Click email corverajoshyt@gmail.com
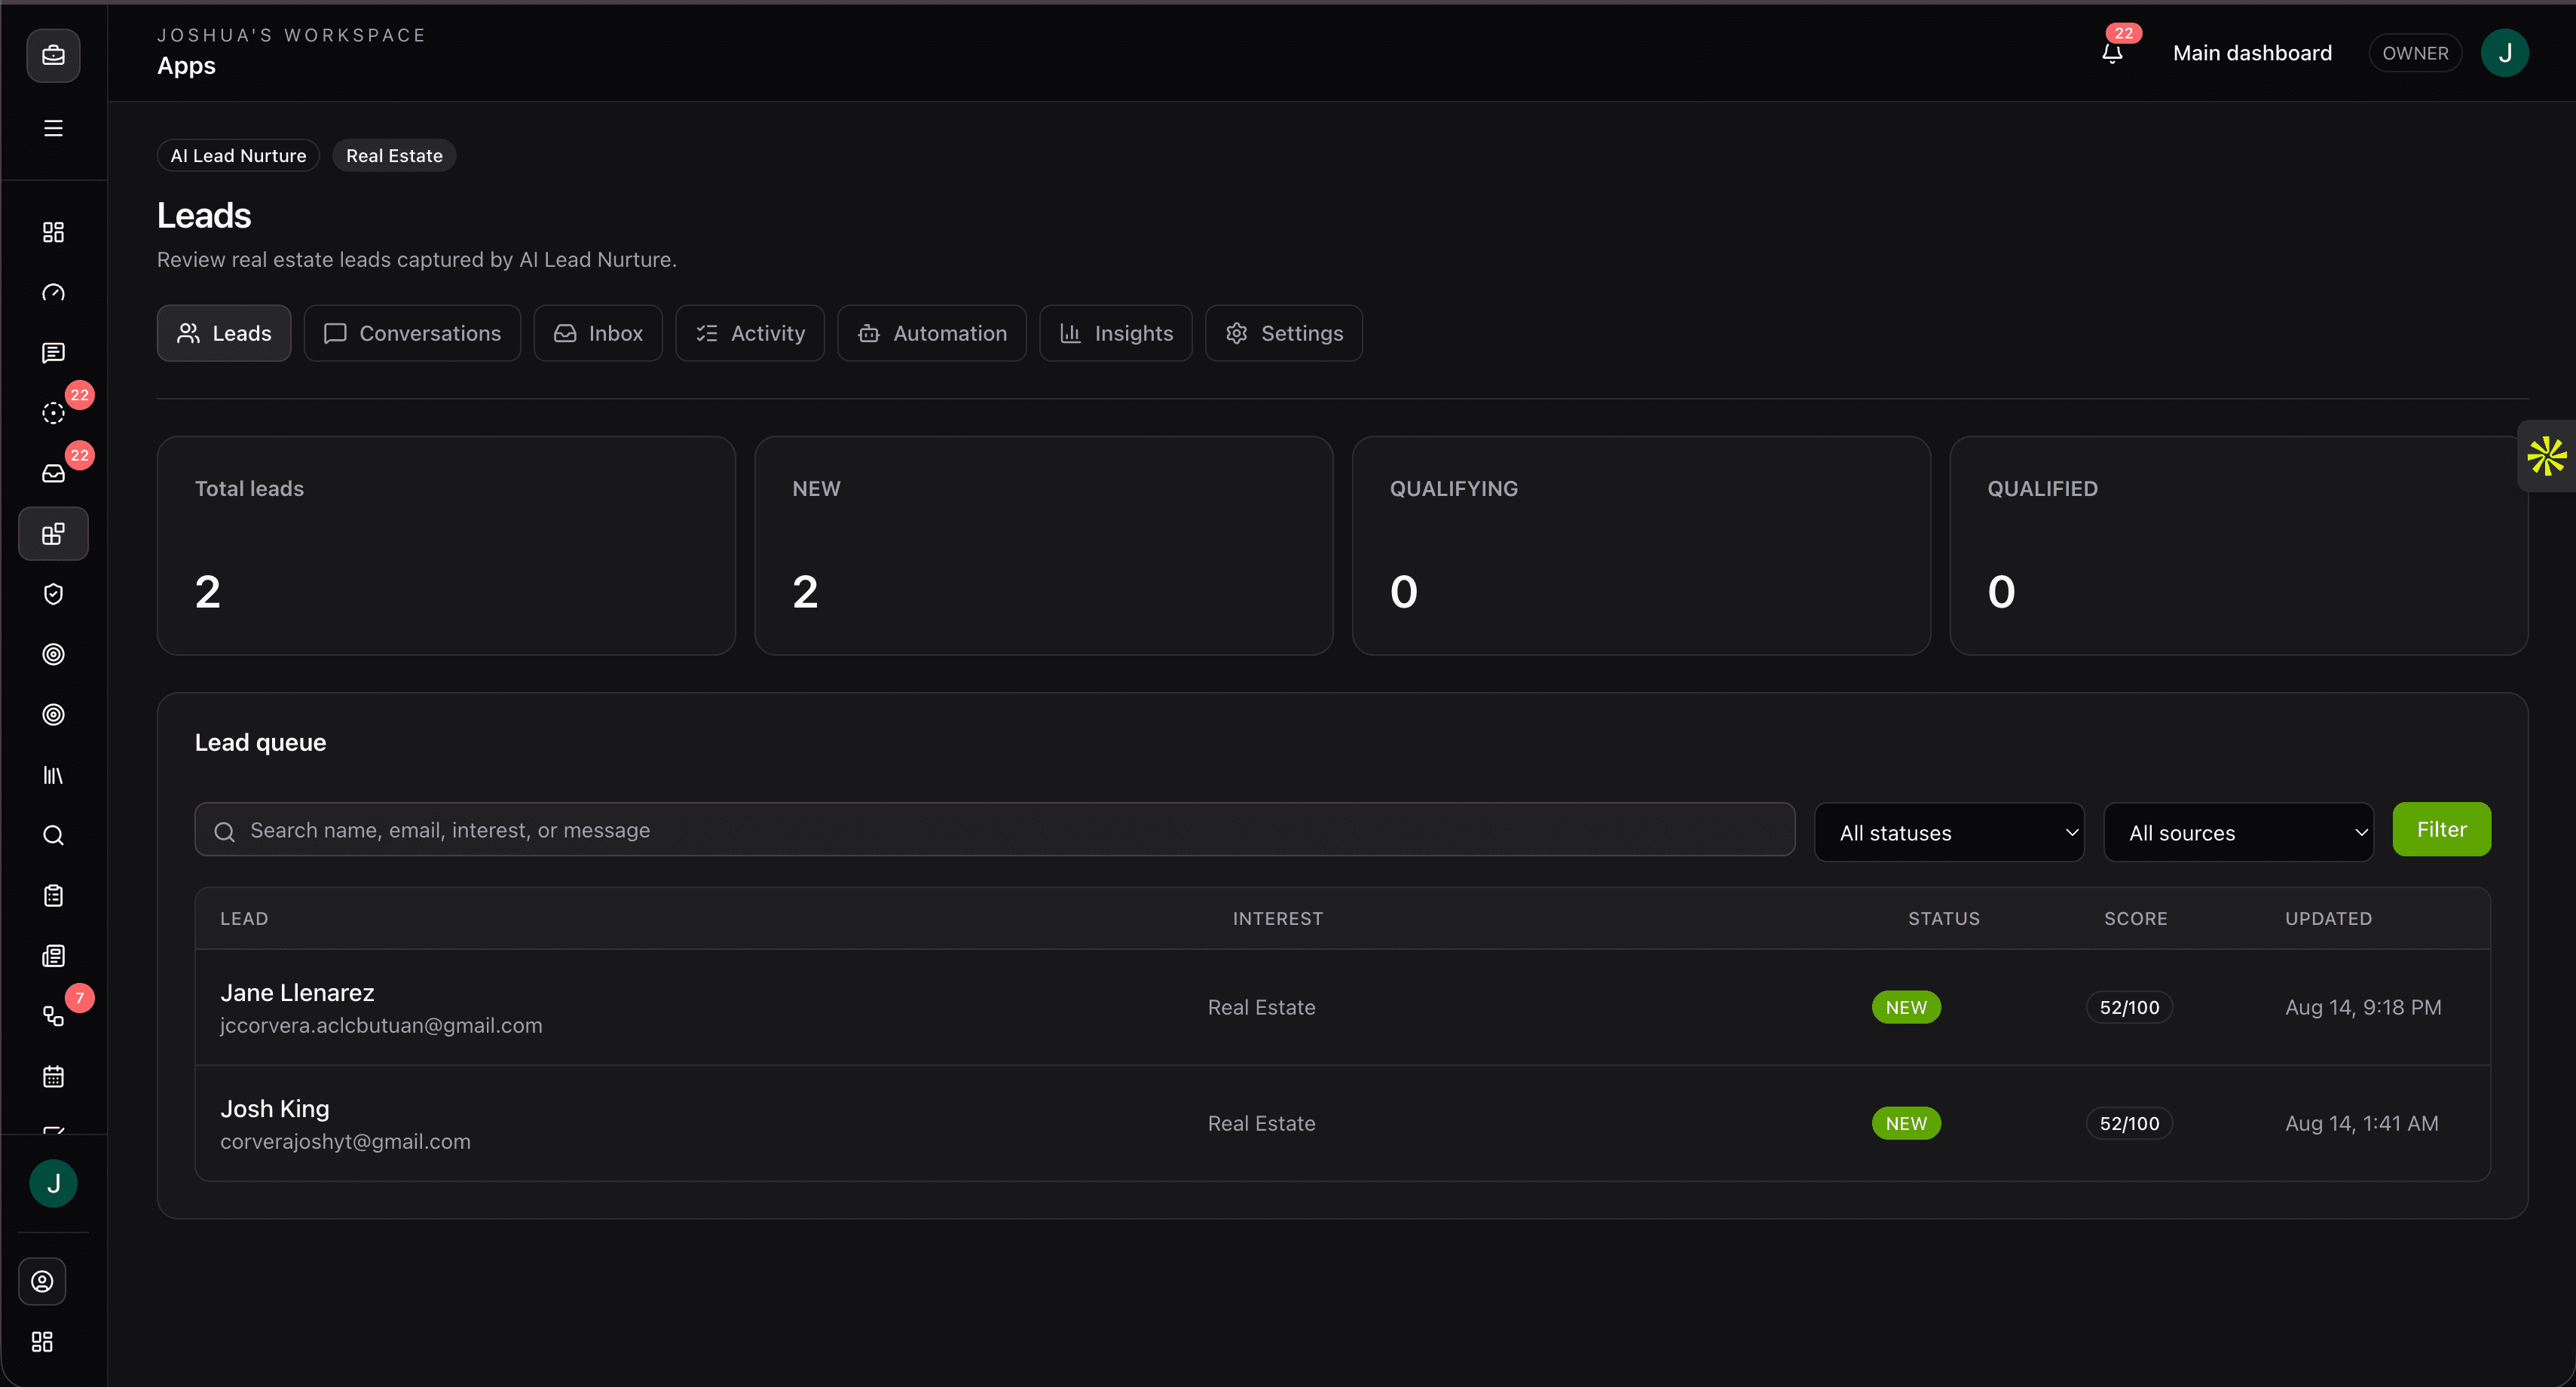 pyautogui.click(x=345, y=1142)
